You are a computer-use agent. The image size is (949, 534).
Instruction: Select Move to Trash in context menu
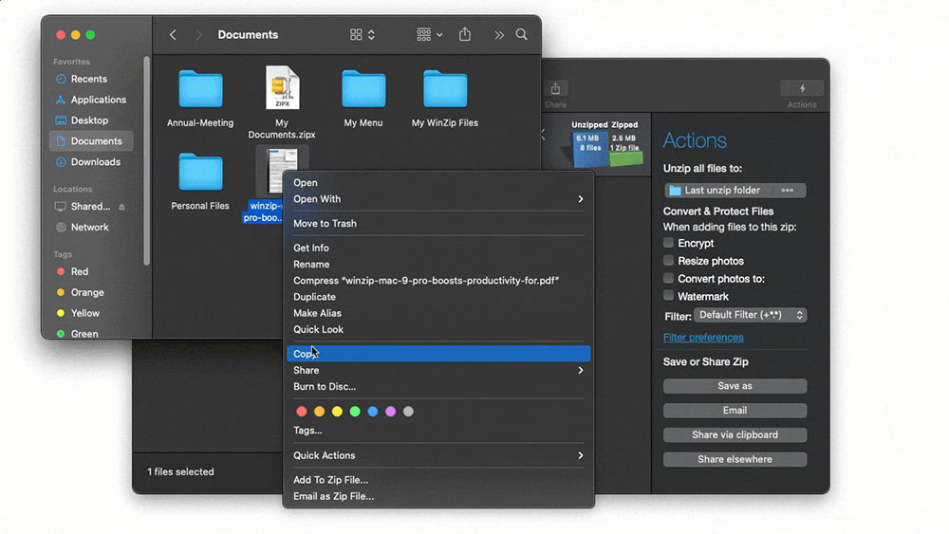click(x=325, y=224)
